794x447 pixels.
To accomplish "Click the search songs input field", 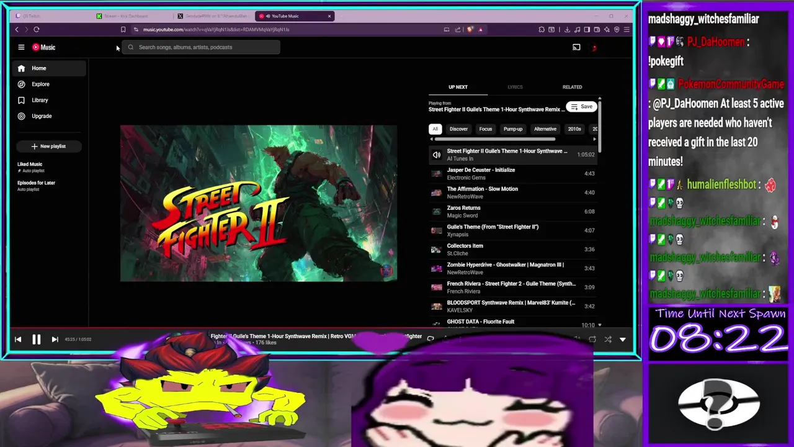I will click(x=201, y=47).
